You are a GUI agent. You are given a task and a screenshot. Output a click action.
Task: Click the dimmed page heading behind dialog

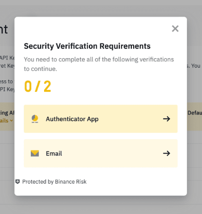coord(4,29)
